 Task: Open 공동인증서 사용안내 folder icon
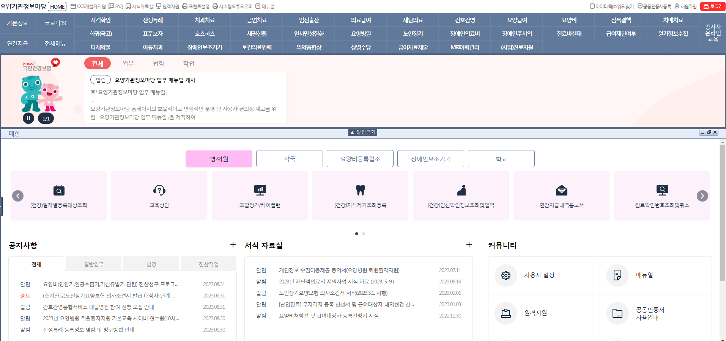click(x=617, y=313)
